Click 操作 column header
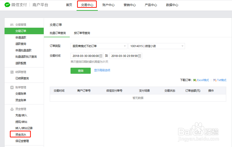This screenshot has height=147, width=232. point(211,91)
